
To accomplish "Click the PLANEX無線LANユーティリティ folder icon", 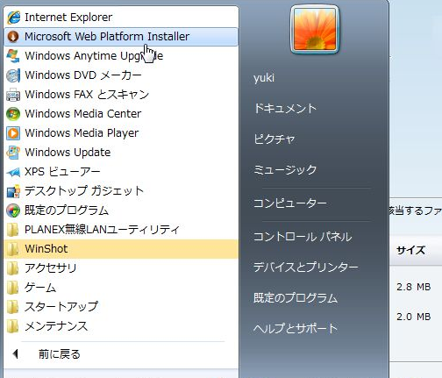I will click(x=12, y=230).
